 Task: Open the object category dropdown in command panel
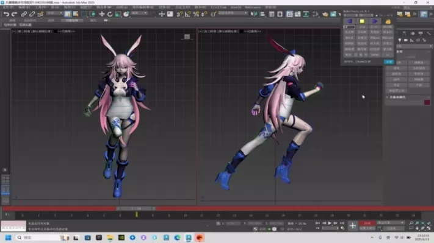tap(414, 46)
